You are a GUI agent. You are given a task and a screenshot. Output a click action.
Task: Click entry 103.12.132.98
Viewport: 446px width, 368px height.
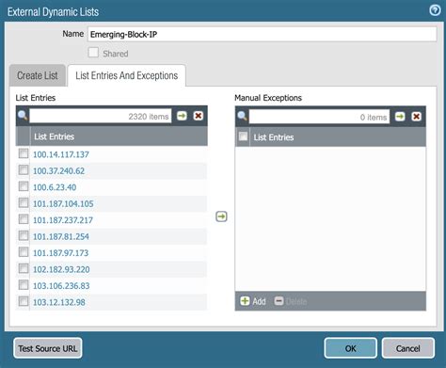coord(59,302)
